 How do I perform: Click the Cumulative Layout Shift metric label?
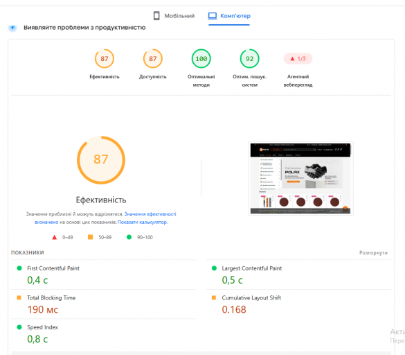click(251, 298)
